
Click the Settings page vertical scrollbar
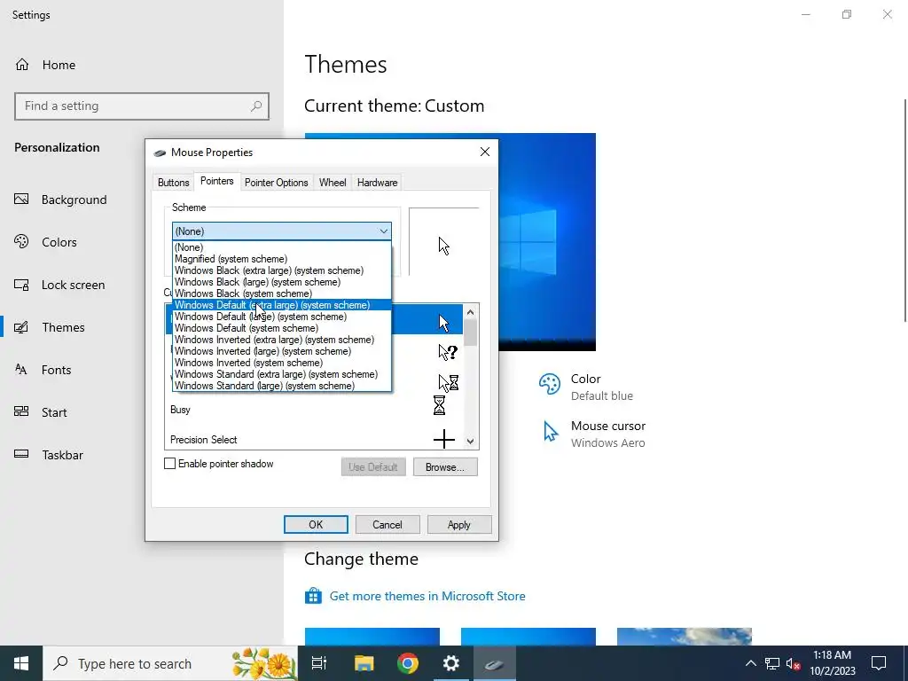905,209
